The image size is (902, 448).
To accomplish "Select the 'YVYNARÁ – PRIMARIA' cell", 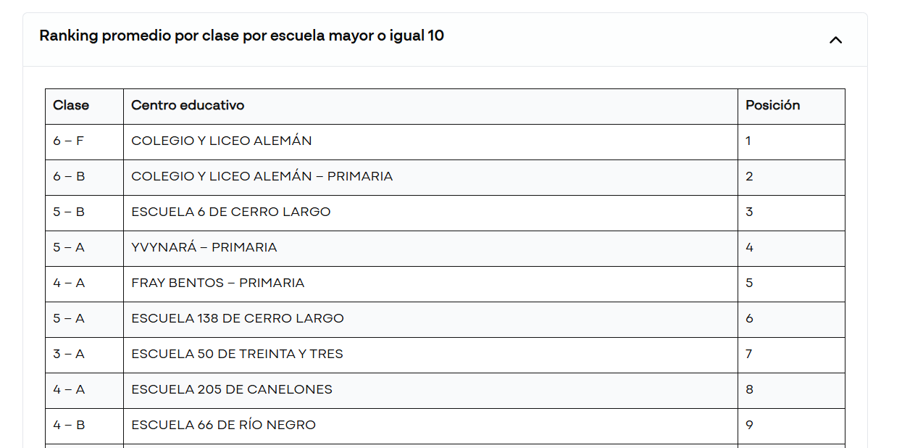I will [x=204, y=247].
